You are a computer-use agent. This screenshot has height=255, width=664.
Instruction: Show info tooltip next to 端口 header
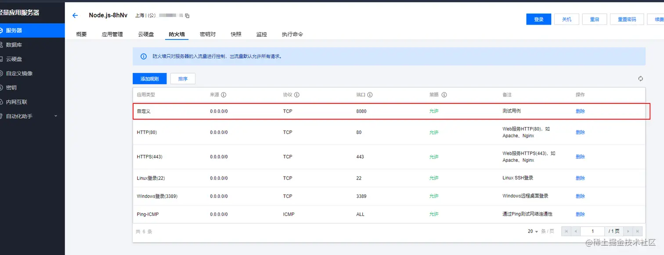pos(370,95)
